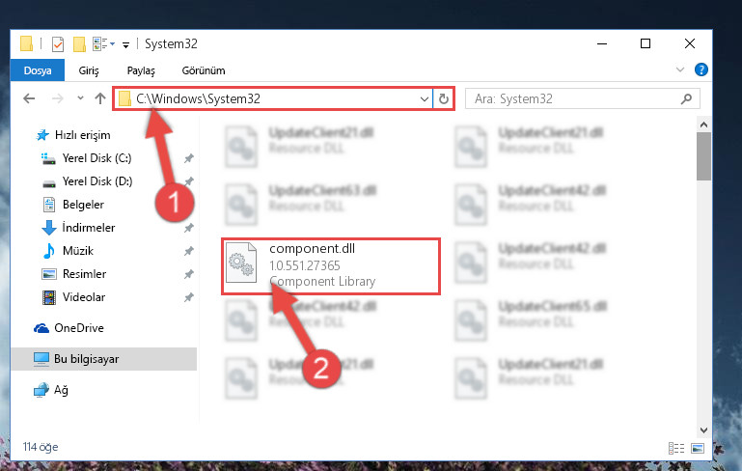Click the search magnifier icon

click(686, 98)
